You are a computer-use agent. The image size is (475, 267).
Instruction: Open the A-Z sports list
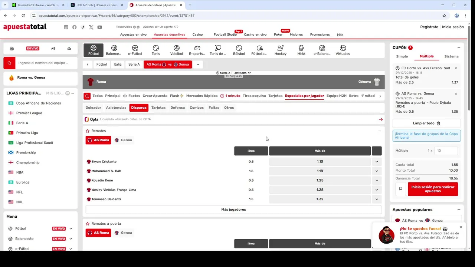(53, 49)
